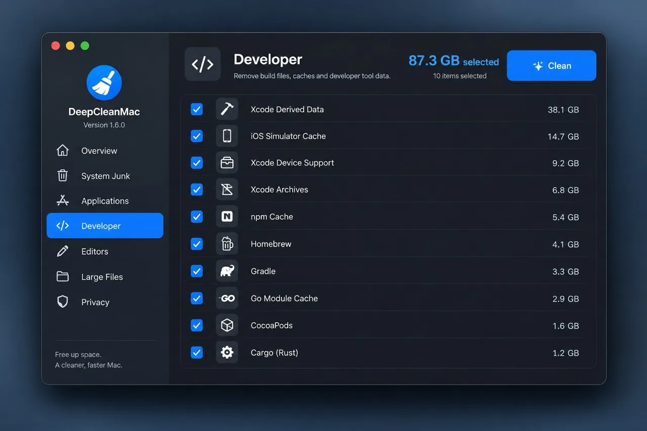
Task: Click the Xcode Archives icon
Action: tap(227, 189)
